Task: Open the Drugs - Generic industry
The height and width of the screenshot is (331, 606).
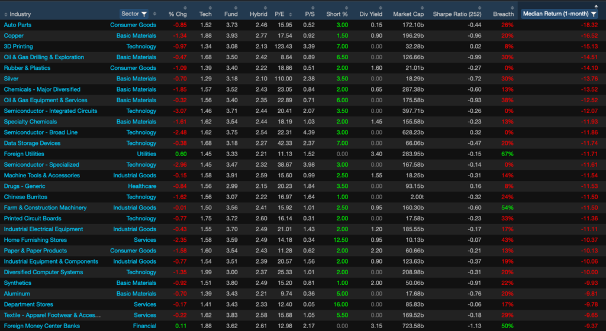Action: [24, 186]
